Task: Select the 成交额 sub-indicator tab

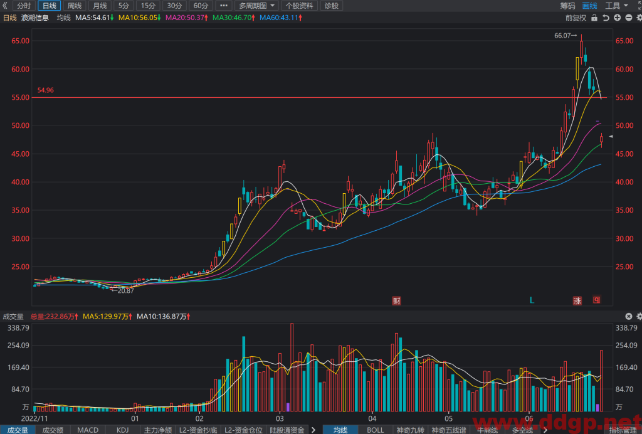Action: 53,430
